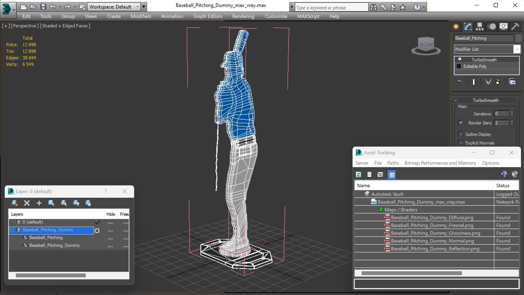524x295 pixels.
Task: Open the Modifiers menu
Action: [x=141, y=16]
